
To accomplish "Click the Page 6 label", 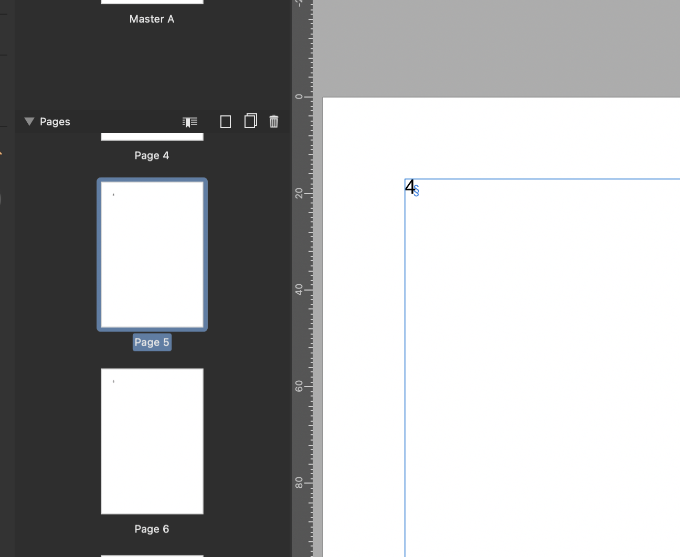I will click(152, 529).
